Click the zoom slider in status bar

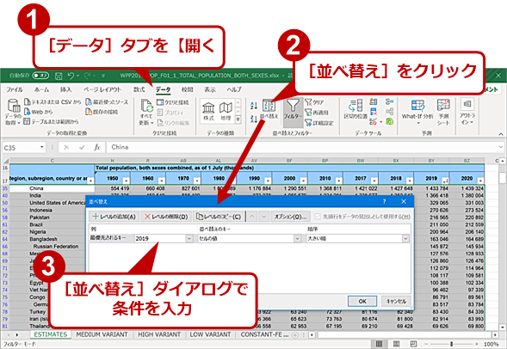451,344
